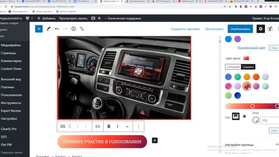Grab the block drag handle icon
The height and width of the screenshot is (157, 279).
[x=70, y=126]
